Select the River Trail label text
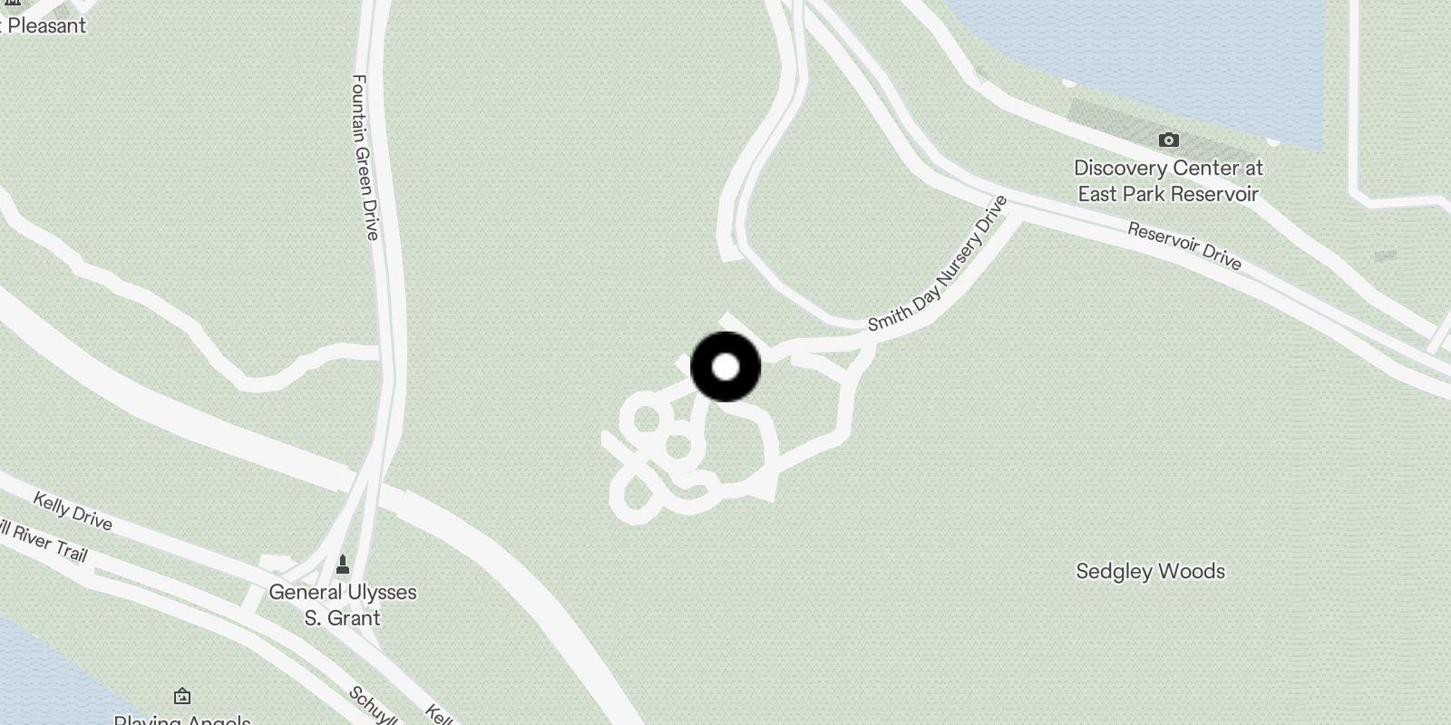 (x=44, y=540)
